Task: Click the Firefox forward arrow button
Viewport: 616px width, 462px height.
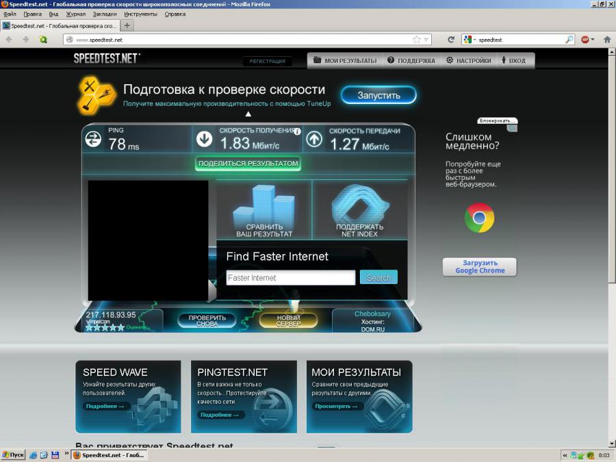Action: click(25, 39)
